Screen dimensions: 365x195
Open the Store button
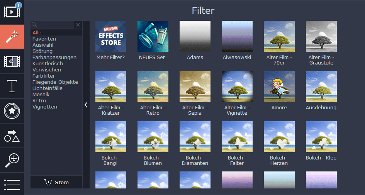pos(56,182)
